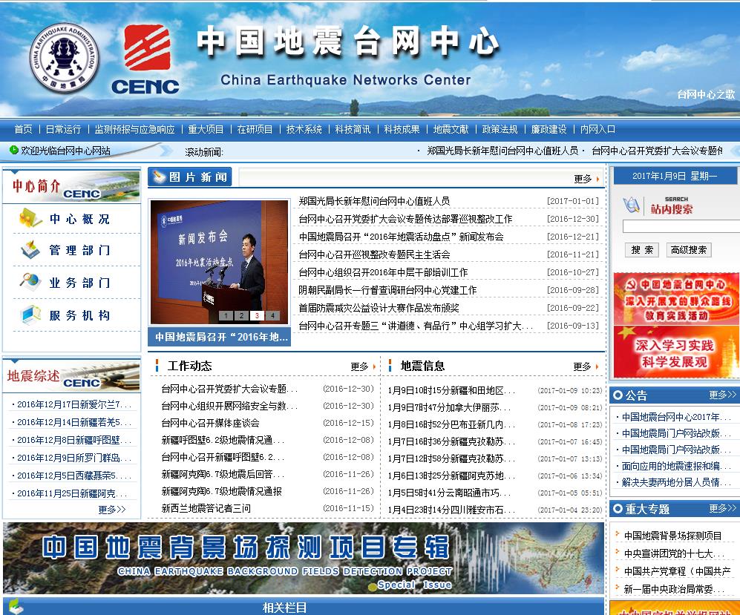Open 中央宣讲团党的十七大 topic
The image size is (740, 615).
674,553
